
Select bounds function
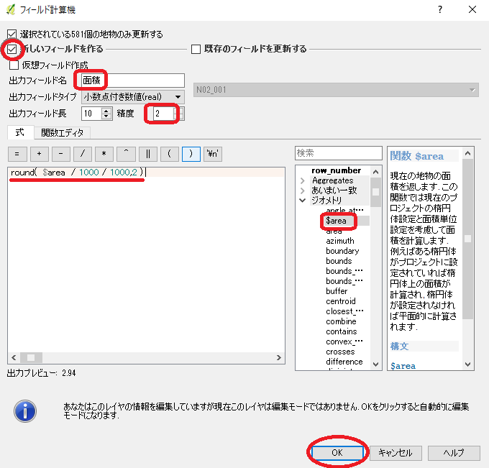(x=339, y=261)
